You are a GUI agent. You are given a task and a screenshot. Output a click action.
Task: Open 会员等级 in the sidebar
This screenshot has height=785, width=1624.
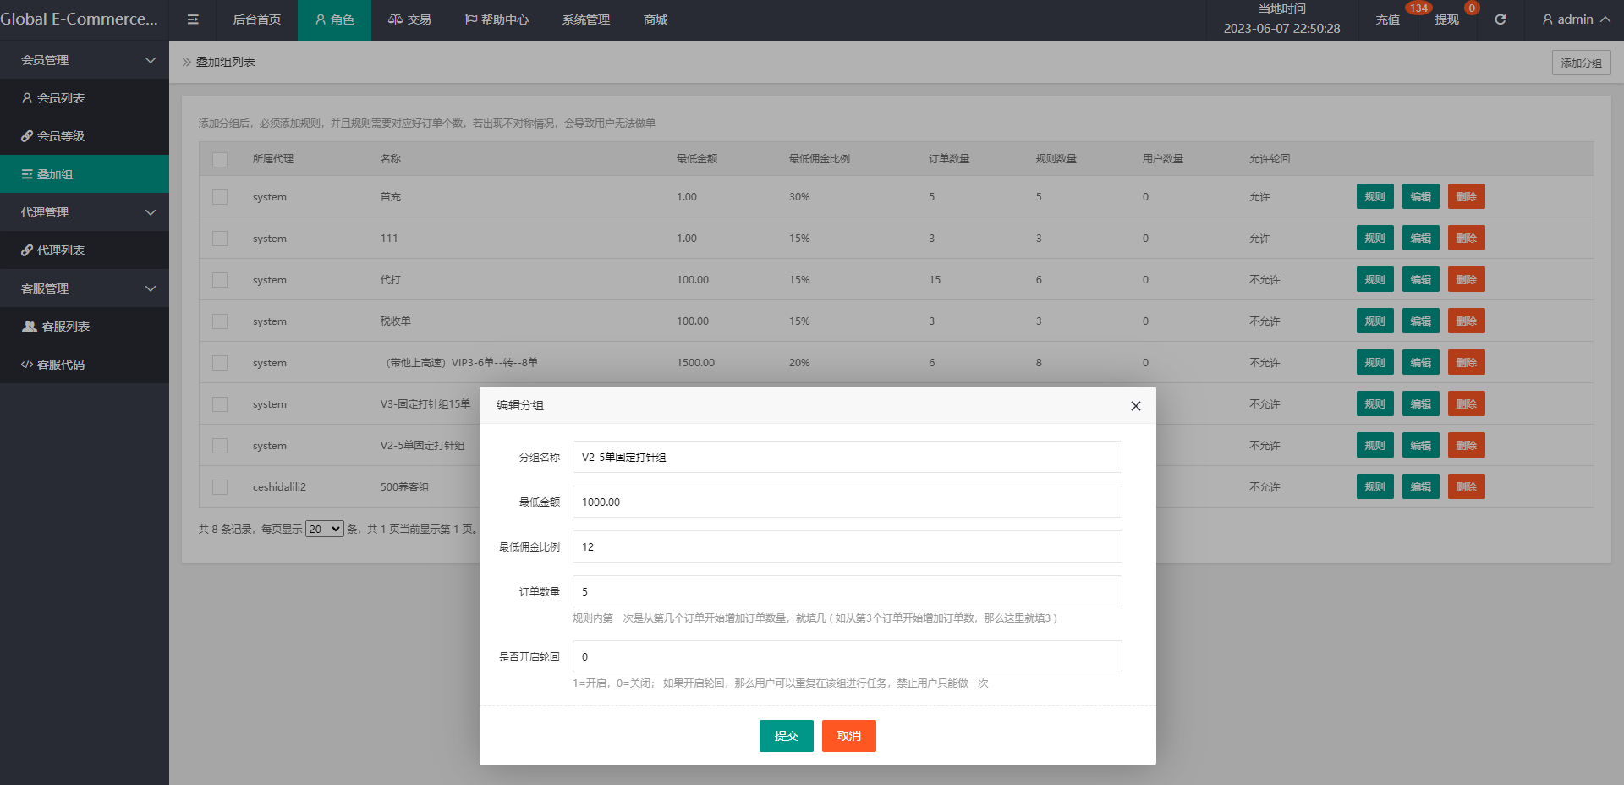[x=59, y=136]
